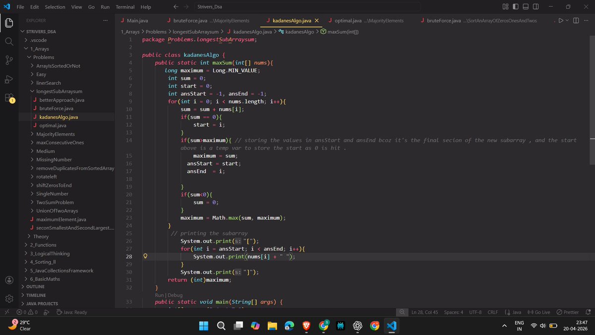
Task: Expand the MajorityElements folder
Action: (x=66, y=134)
